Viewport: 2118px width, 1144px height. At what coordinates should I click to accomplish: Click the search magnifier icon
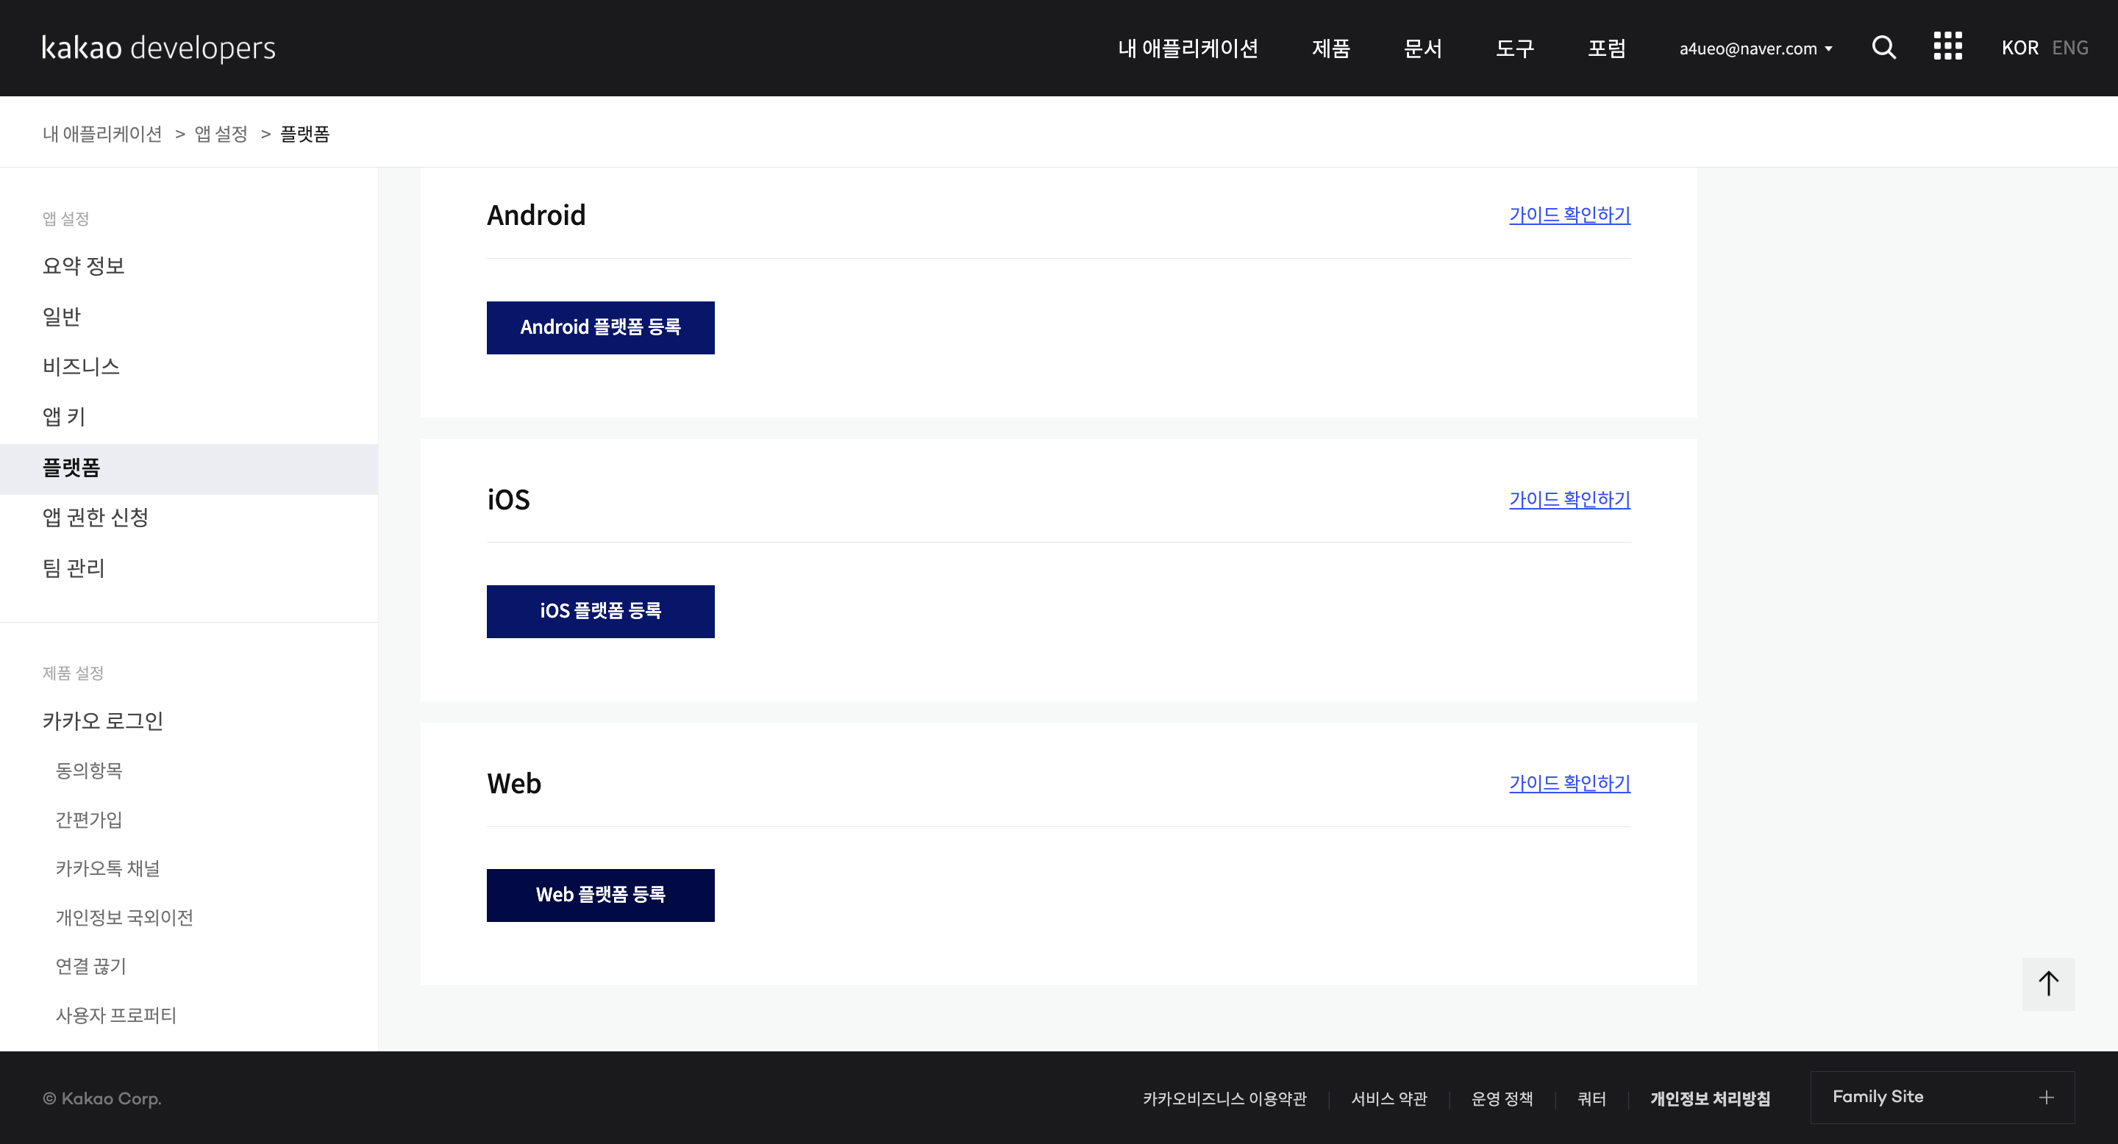1883,48
